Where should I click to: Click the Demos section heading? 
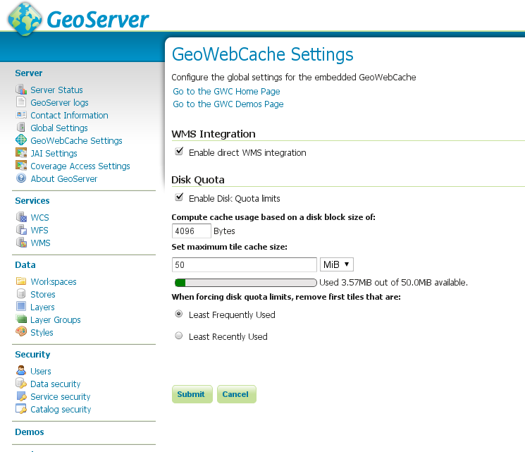tap(30, 432)
